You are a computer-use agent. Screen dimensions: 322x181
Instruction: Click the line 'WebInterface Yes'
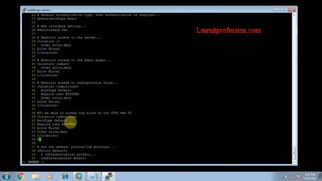(52, 30)
